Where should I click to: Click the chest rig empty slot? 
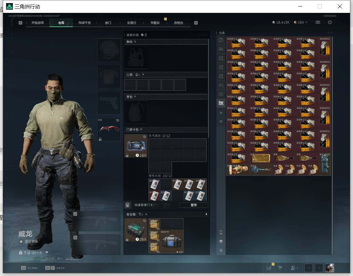pyautogui.click(x=136, y=58)
